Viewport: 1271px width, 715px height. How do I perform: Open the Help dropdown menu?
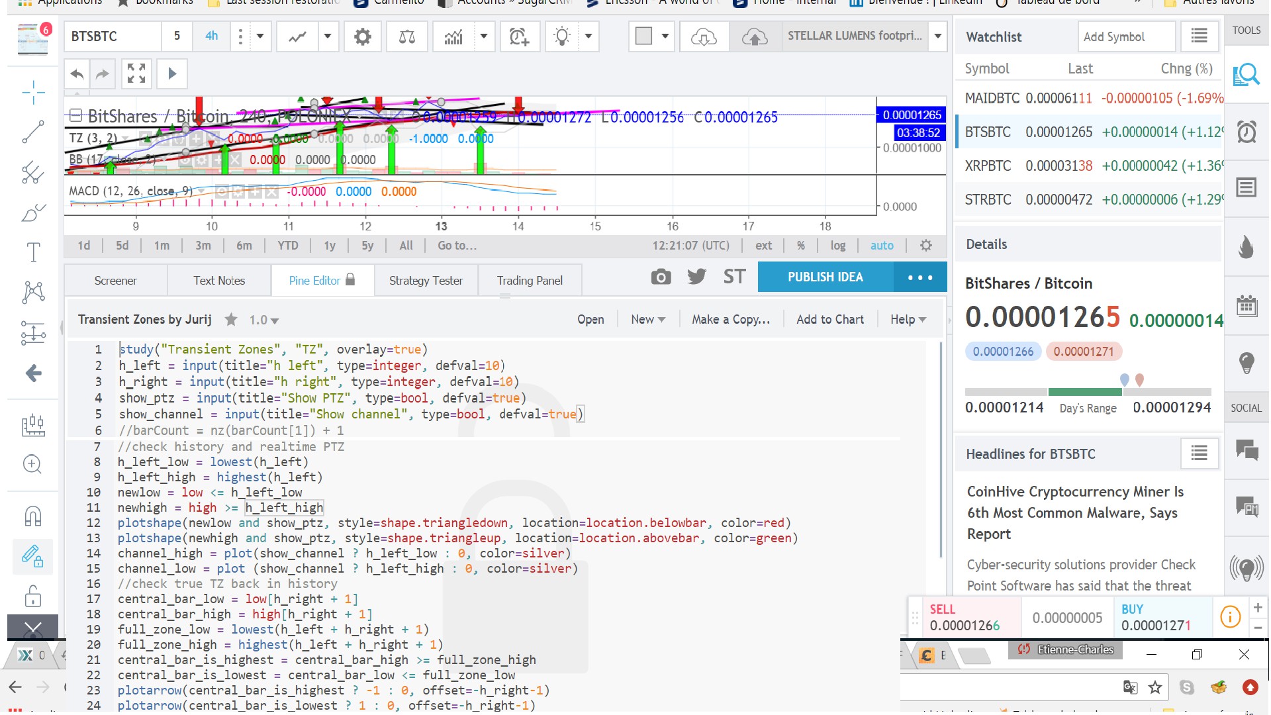click(908, 320)
